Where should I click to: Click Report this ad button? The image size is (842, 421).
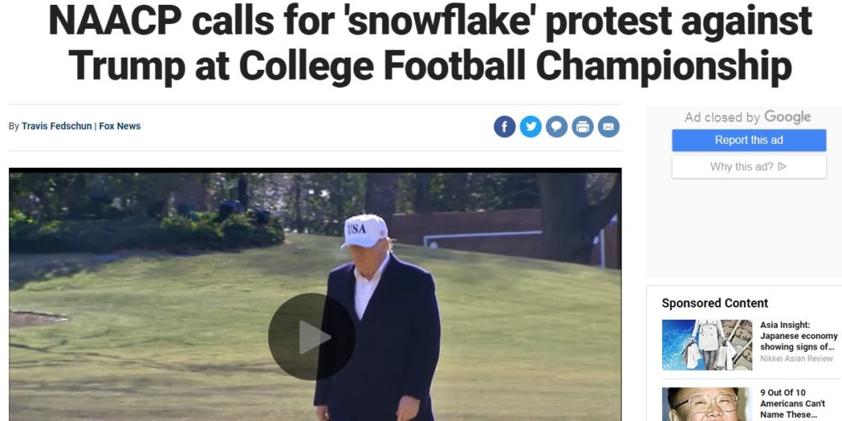[x=748, y=140]
